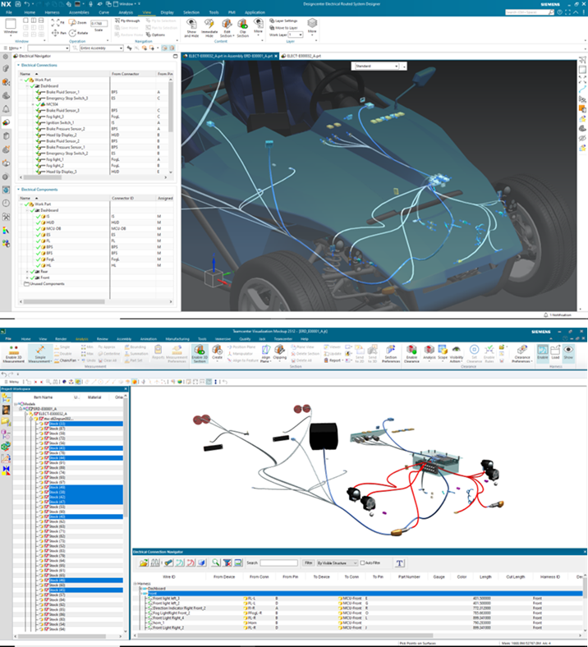588x647 pixels.
Task: Click Simple Measurement tool in Teamcenter
Action: [x=40, y=354]
